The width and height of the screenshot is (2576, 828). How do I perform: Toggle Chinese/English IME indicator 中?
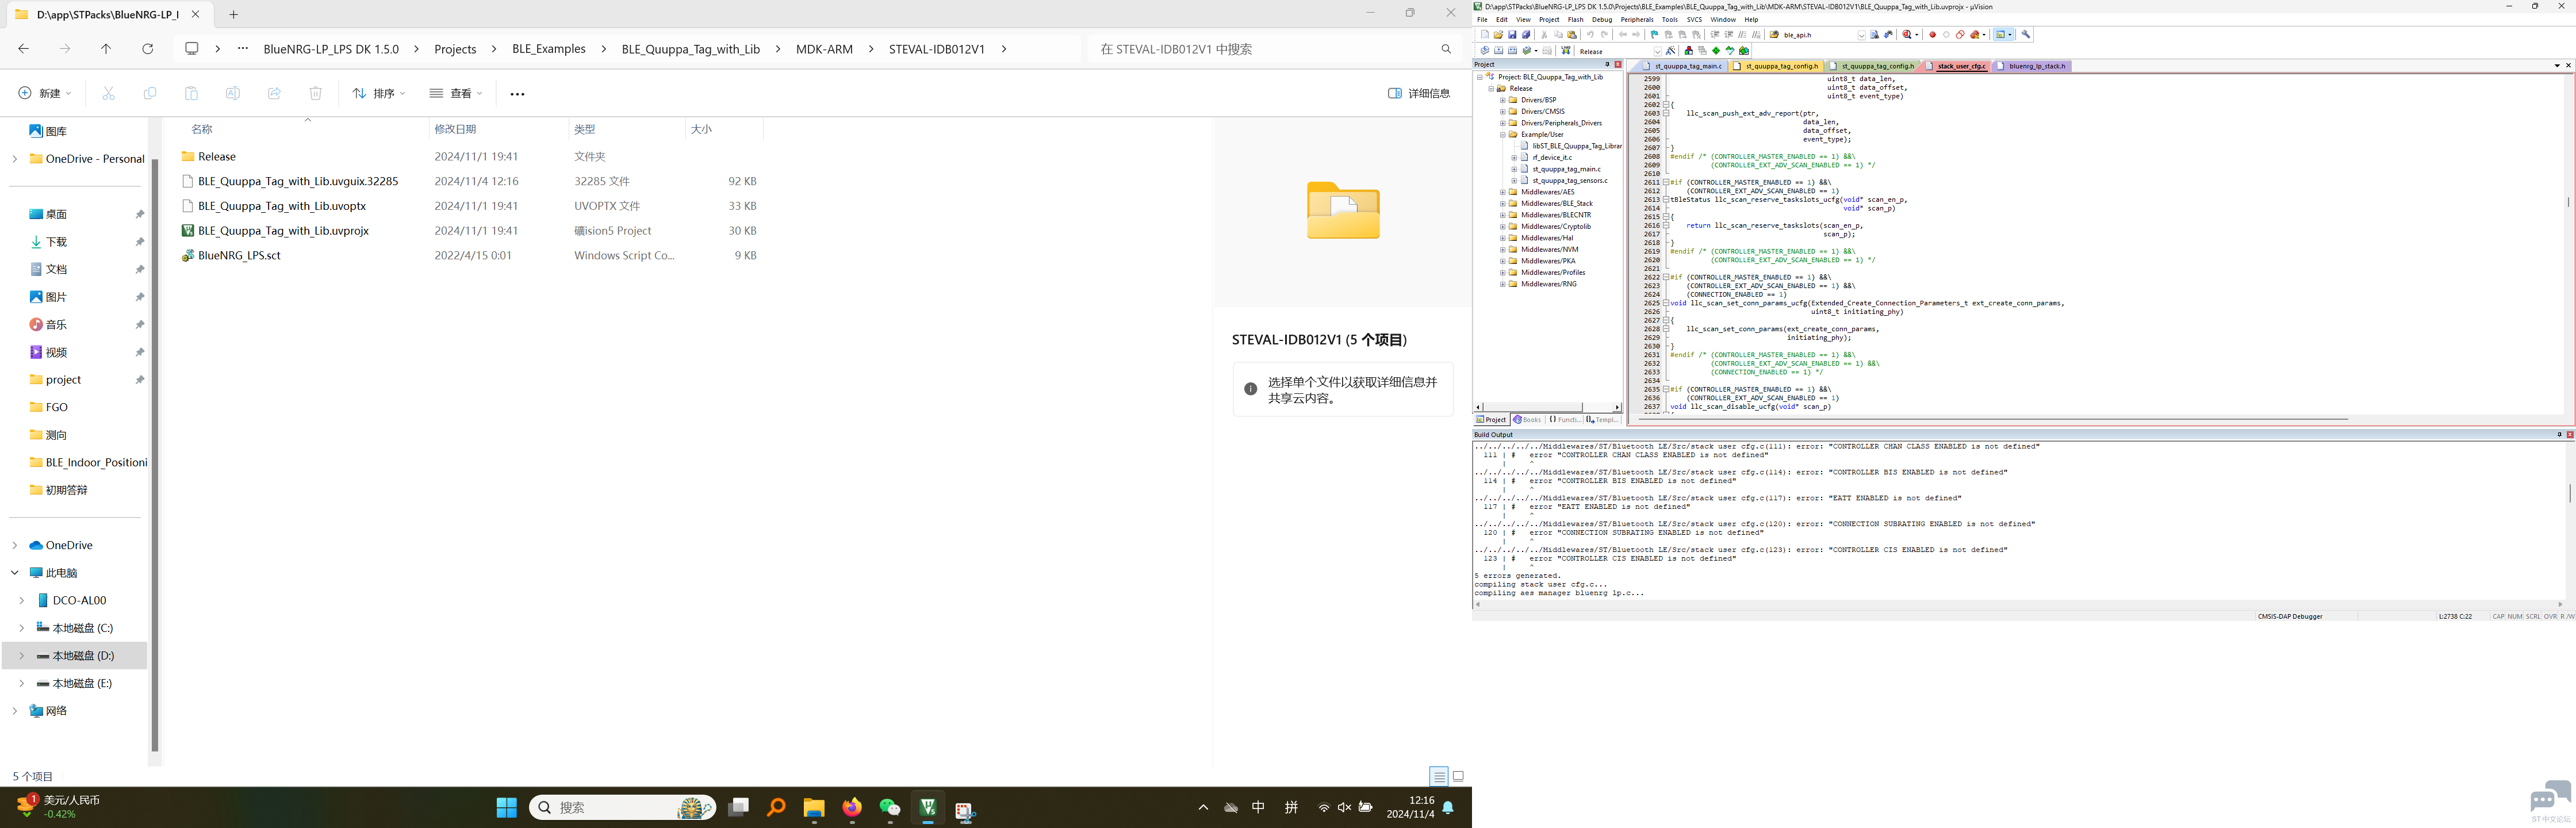click(x=1258, y=807)
